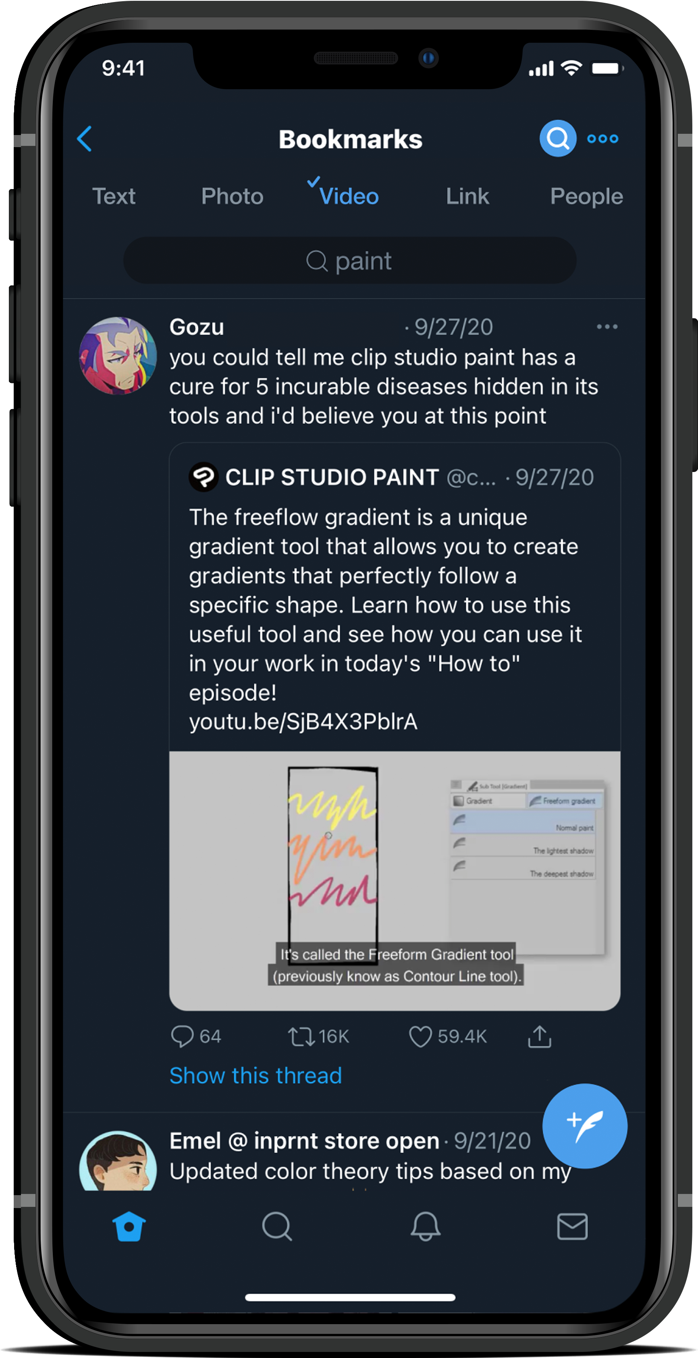The width and height of the screenshot is (698, 1358).
Task: Open the Show this thread link
Action: click(256, 1076)
